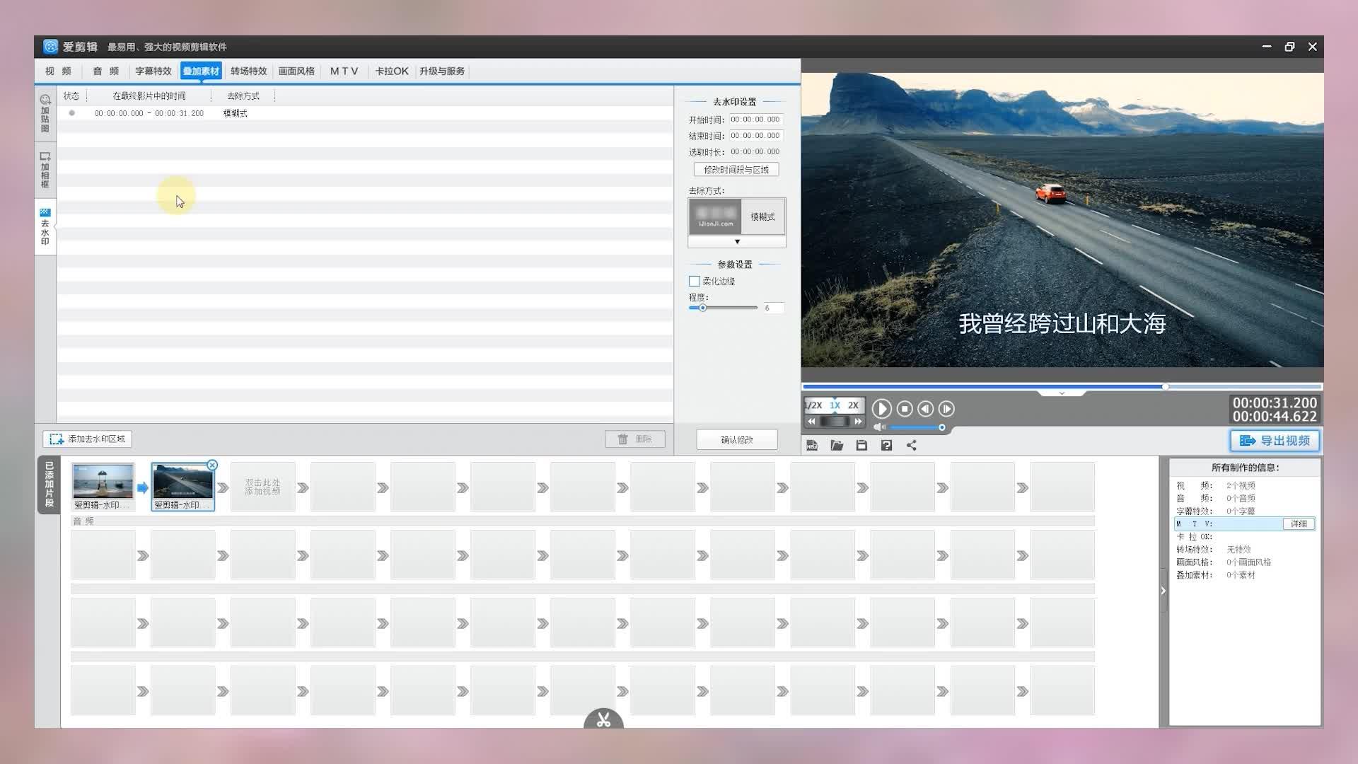Set playback speed to 2X
The height and width of the screenshot is (764, 1358).
[x=853, y=405]
